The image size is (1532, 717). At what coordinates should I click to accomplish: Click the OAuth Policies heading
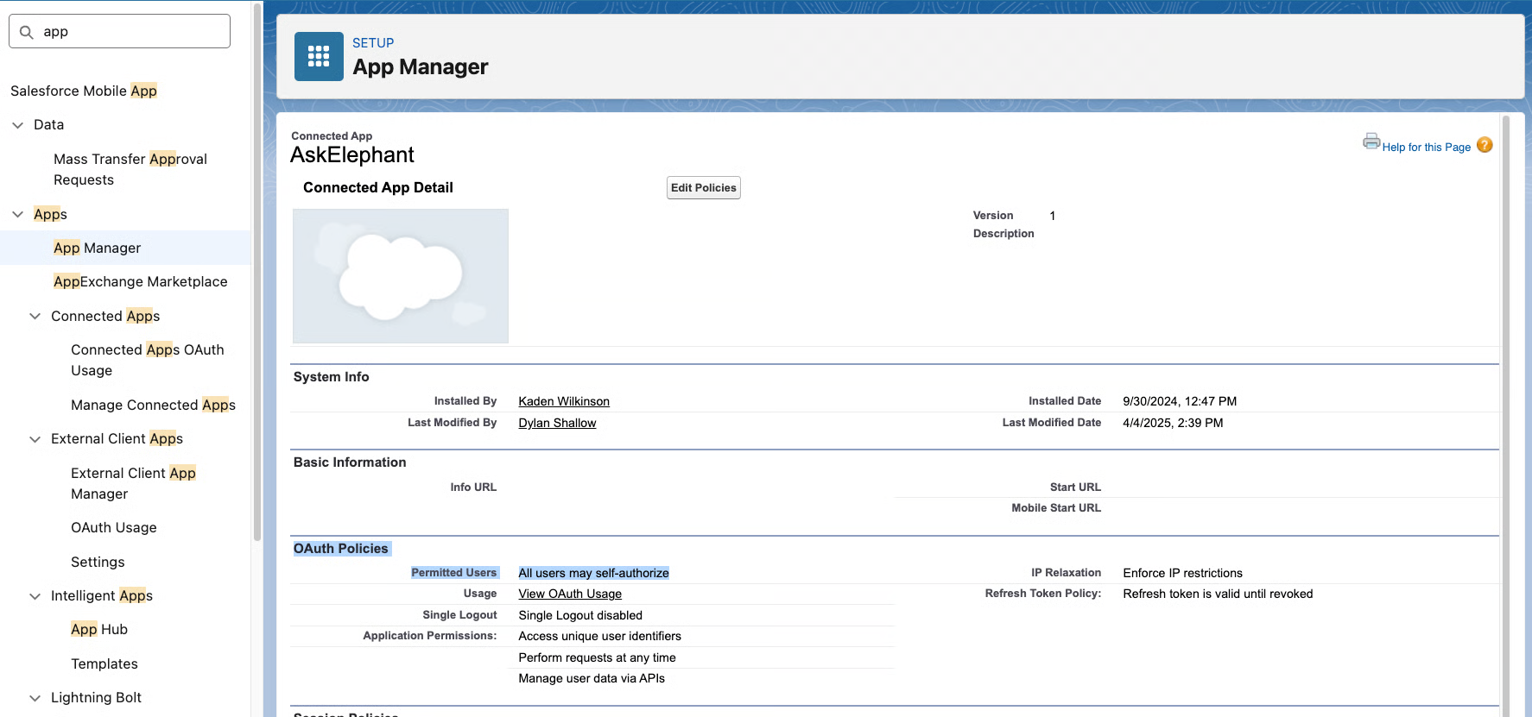click(341, 549)
